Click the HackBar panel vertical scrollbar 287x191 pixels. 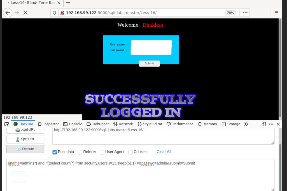pos(280,167)
